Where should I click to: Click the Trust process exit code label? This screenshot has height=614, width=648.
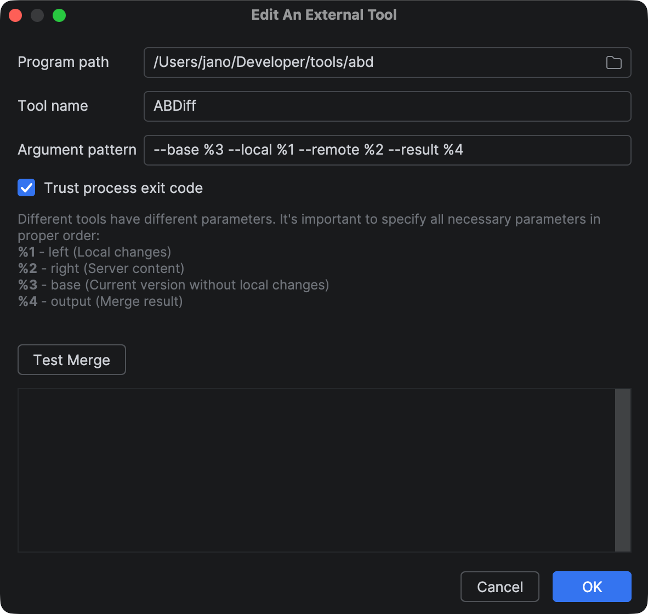[123, 187]
